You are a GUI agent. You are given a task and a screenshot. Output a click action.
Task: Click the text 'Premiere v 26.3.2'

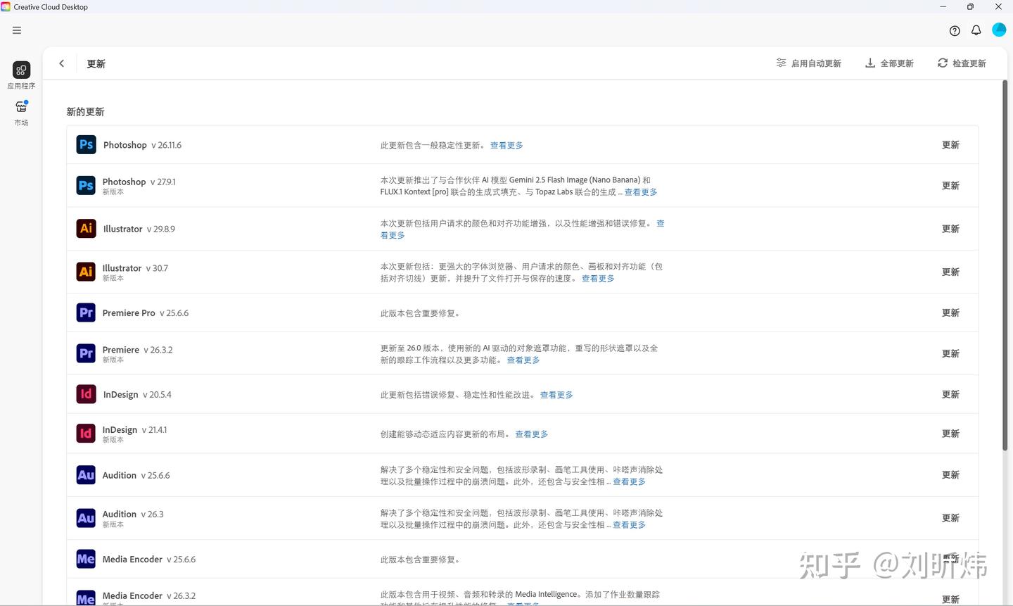point(138,350)
